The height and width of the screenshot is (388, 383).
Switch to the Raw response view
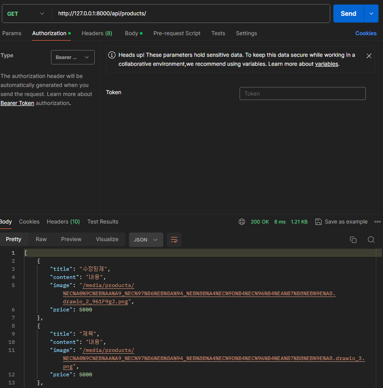pyautogui.click(x=41, y=239)
